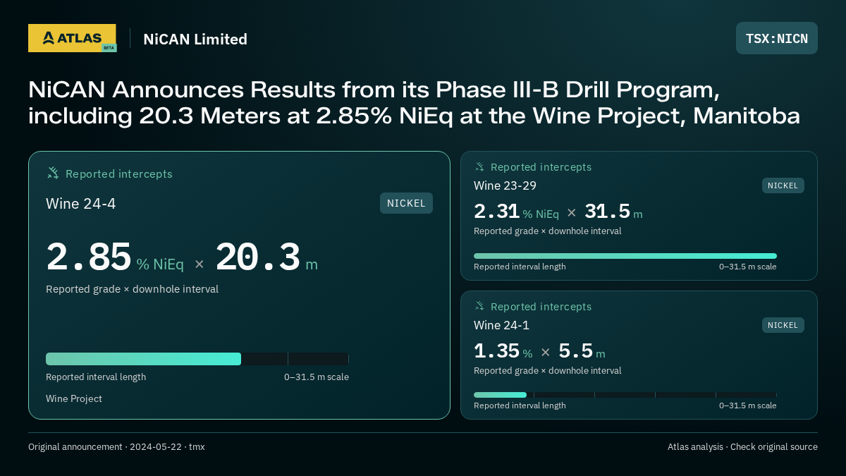Click the NiCAN Limited company name
The height and width of the screenshot is (476, 846).
pos(195,39)
